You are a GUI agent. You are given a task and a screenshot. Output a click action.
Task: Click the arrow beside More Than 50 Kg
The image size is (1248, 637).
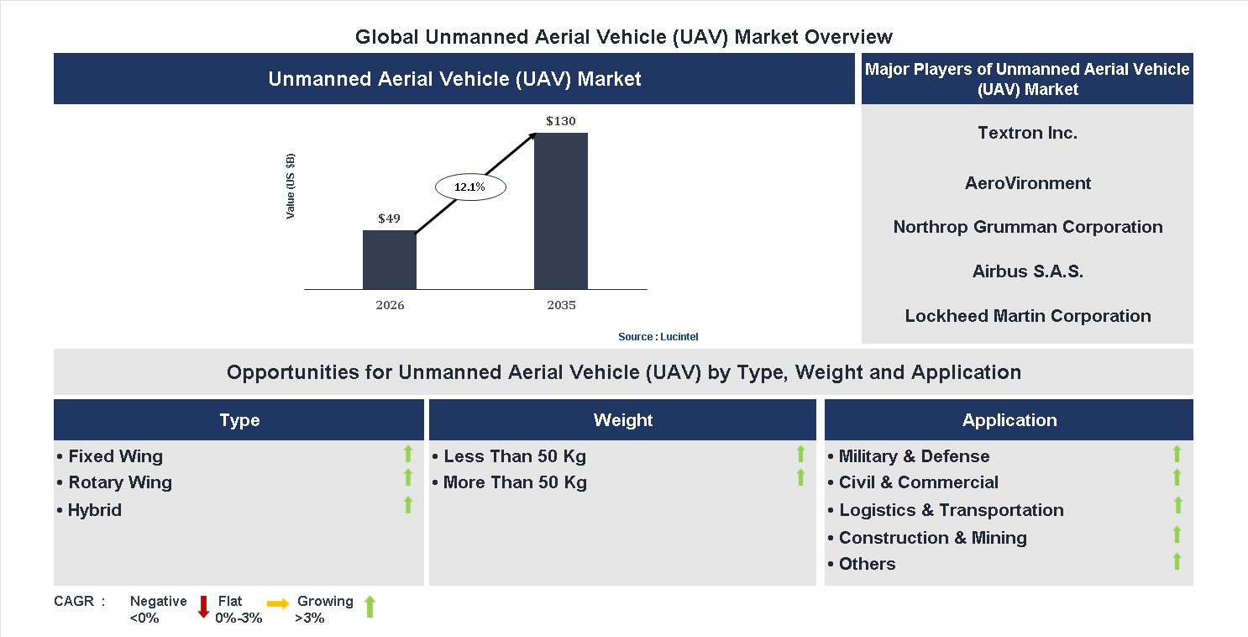800,478
